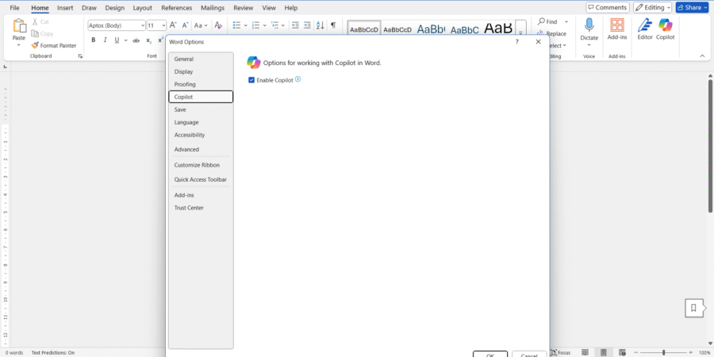
Task: Switch to the Design tab
Action: click(x=114, y=8)
